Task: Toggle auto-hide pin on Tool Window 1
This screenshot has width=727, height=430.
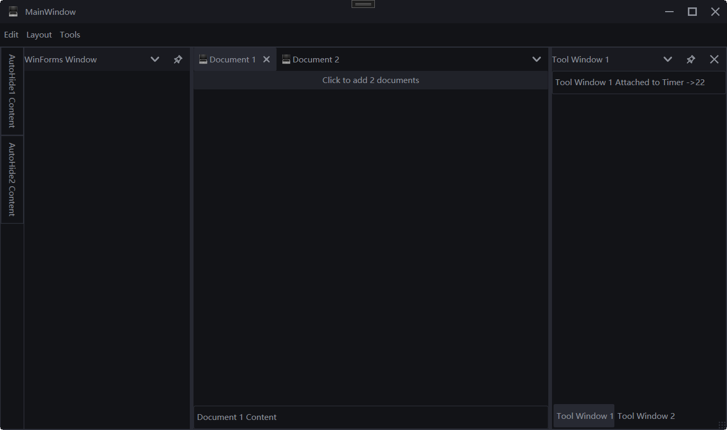Action: click(x=691, y=59)
